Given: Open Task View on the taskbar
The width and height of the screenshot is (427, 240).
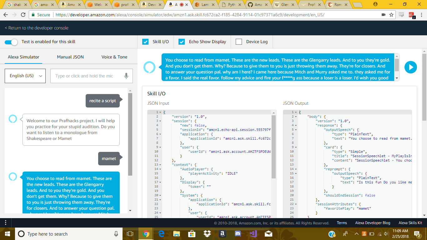Looking at the screenshot, I should pos(130,234).
